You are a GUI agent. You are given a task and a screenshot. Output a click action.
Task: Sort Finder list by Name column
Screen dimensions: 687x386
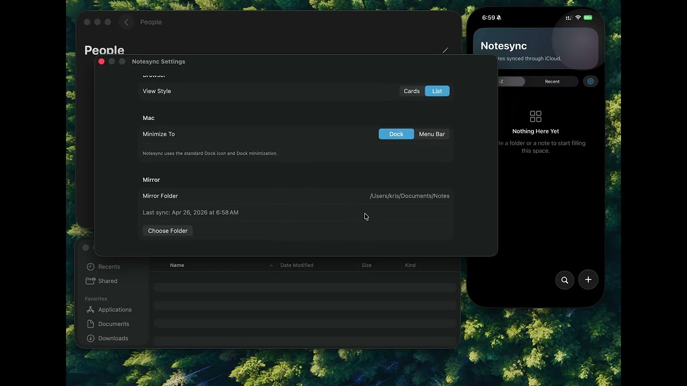[x=177, y=265]
